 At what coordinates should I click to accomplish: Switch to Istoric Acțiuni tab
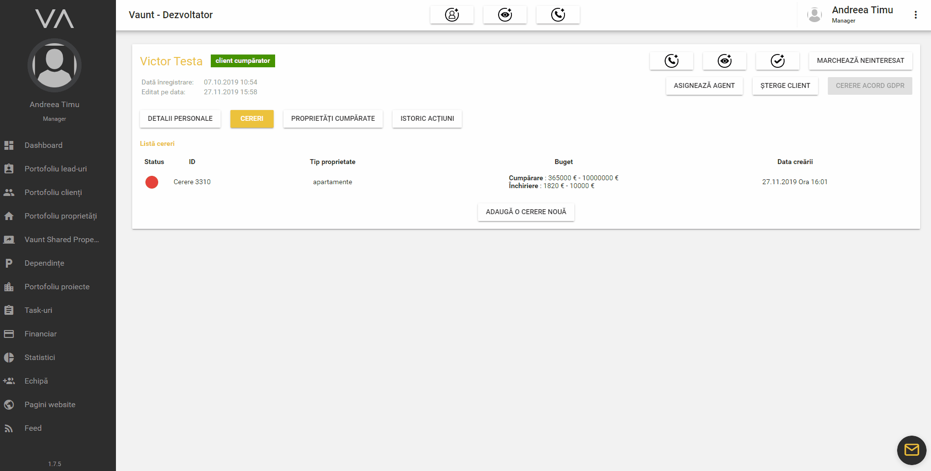pos(427,119)
